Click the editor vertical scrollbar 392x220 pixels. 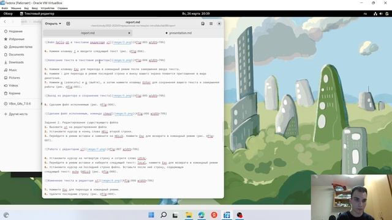tap(223, 132)
